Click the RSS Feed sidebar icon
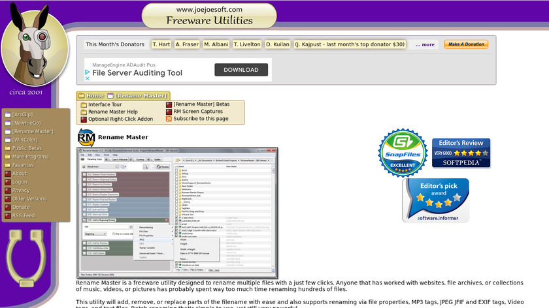The width and height of the screenshot is (549, 308). (8, 216)
